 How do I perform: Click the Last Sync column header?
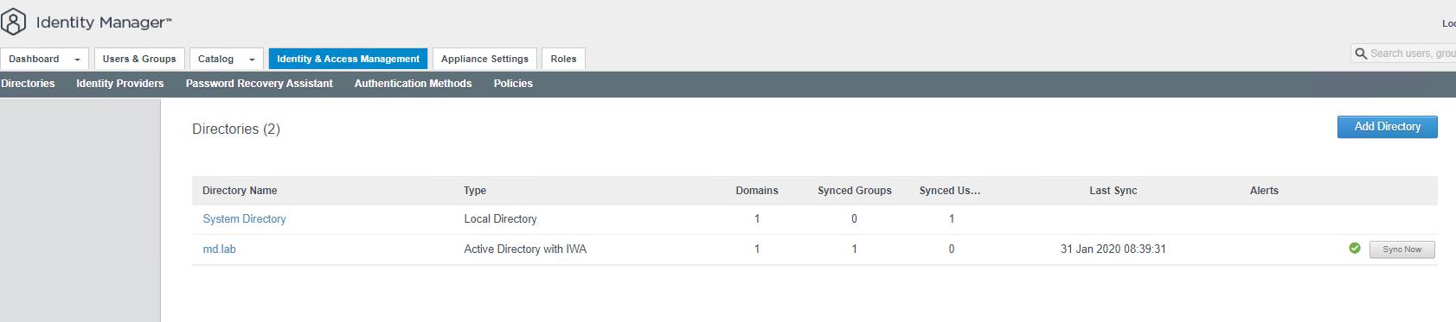click(x=1113, y=191)
